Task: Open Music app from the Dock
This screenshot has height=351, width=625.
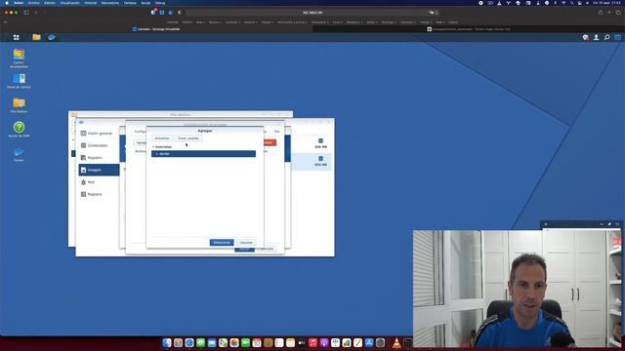Action: [x=312, y=342]
